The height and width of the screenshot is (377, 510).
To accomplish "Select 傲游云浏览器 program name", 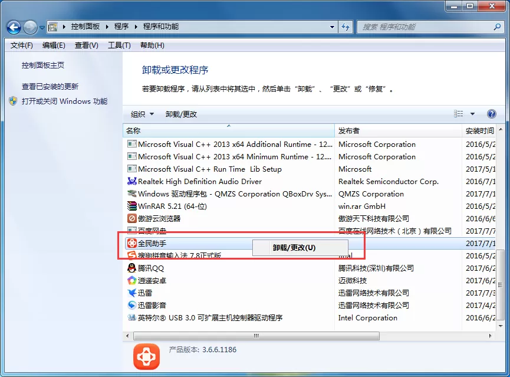I will coord(159,218).
